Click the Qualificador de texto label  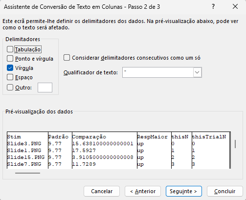90,72
